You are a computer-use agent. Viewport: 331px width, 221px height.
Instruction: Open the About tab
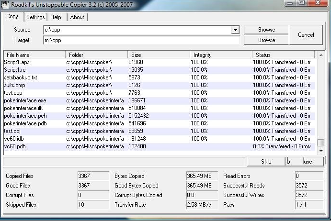[x=77, y=17]
